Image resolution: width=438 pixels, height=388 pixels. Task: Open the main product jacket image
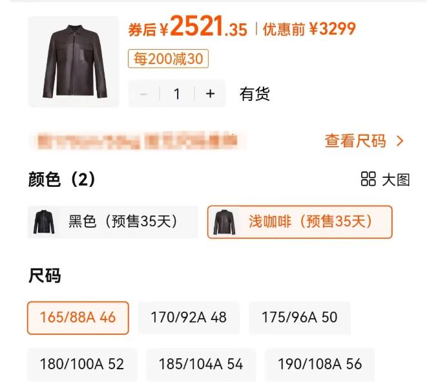(x=74, y=61)
